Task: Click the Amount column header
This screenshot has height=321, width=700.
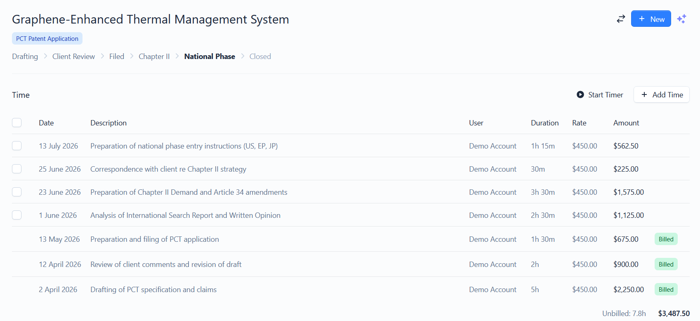Action: (x=626, y=123)
